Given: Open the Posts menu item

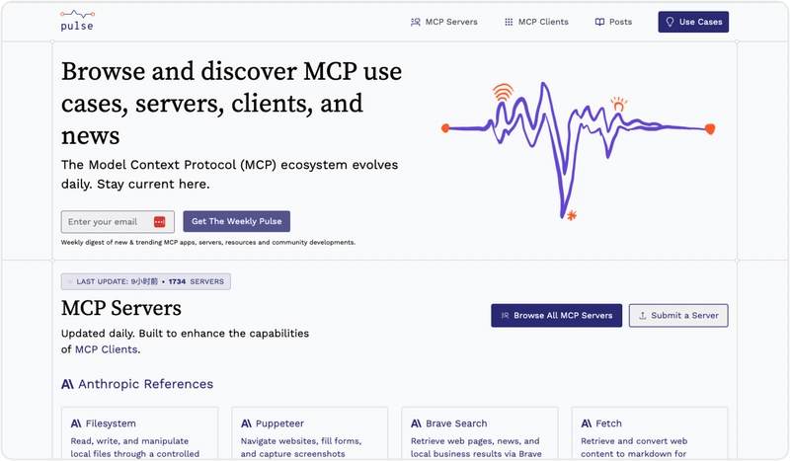Looking at the screenshot, I should click(612, 22).
